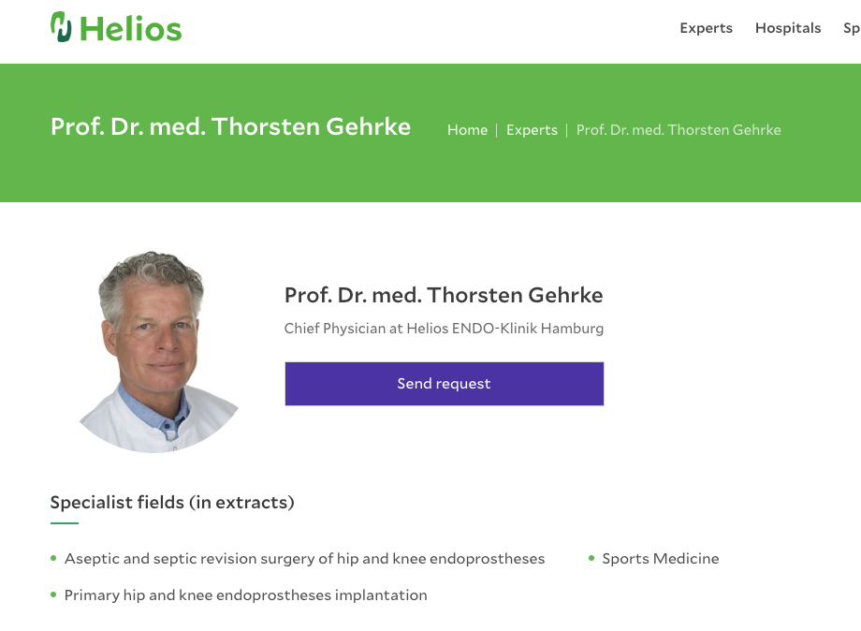Click the partially visible menu item after Hospitals
861x631 pixels.
coord(852,28)
